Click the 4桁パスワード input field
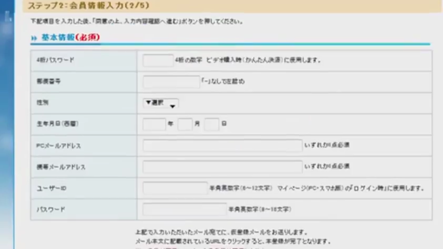 [x=158, y=60]
